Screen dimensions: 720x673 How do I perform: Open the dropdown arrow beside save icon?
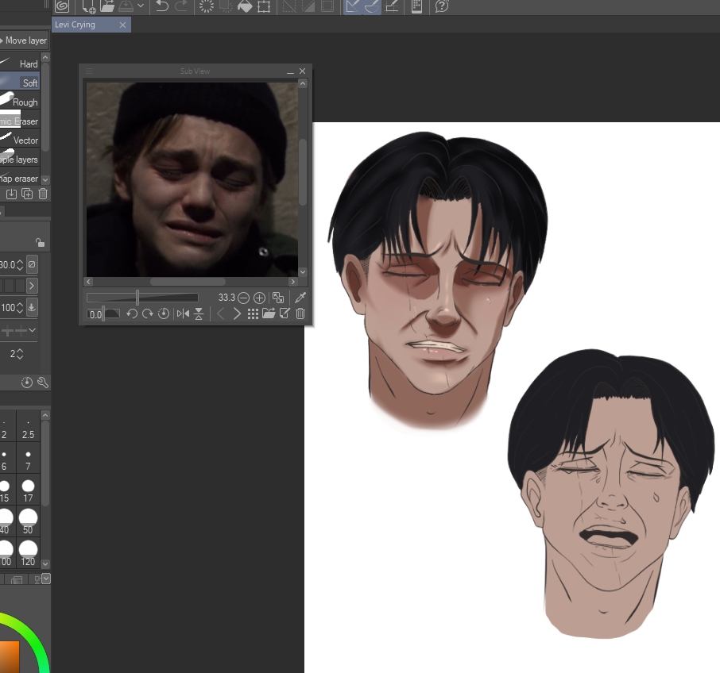coord(141,6)
